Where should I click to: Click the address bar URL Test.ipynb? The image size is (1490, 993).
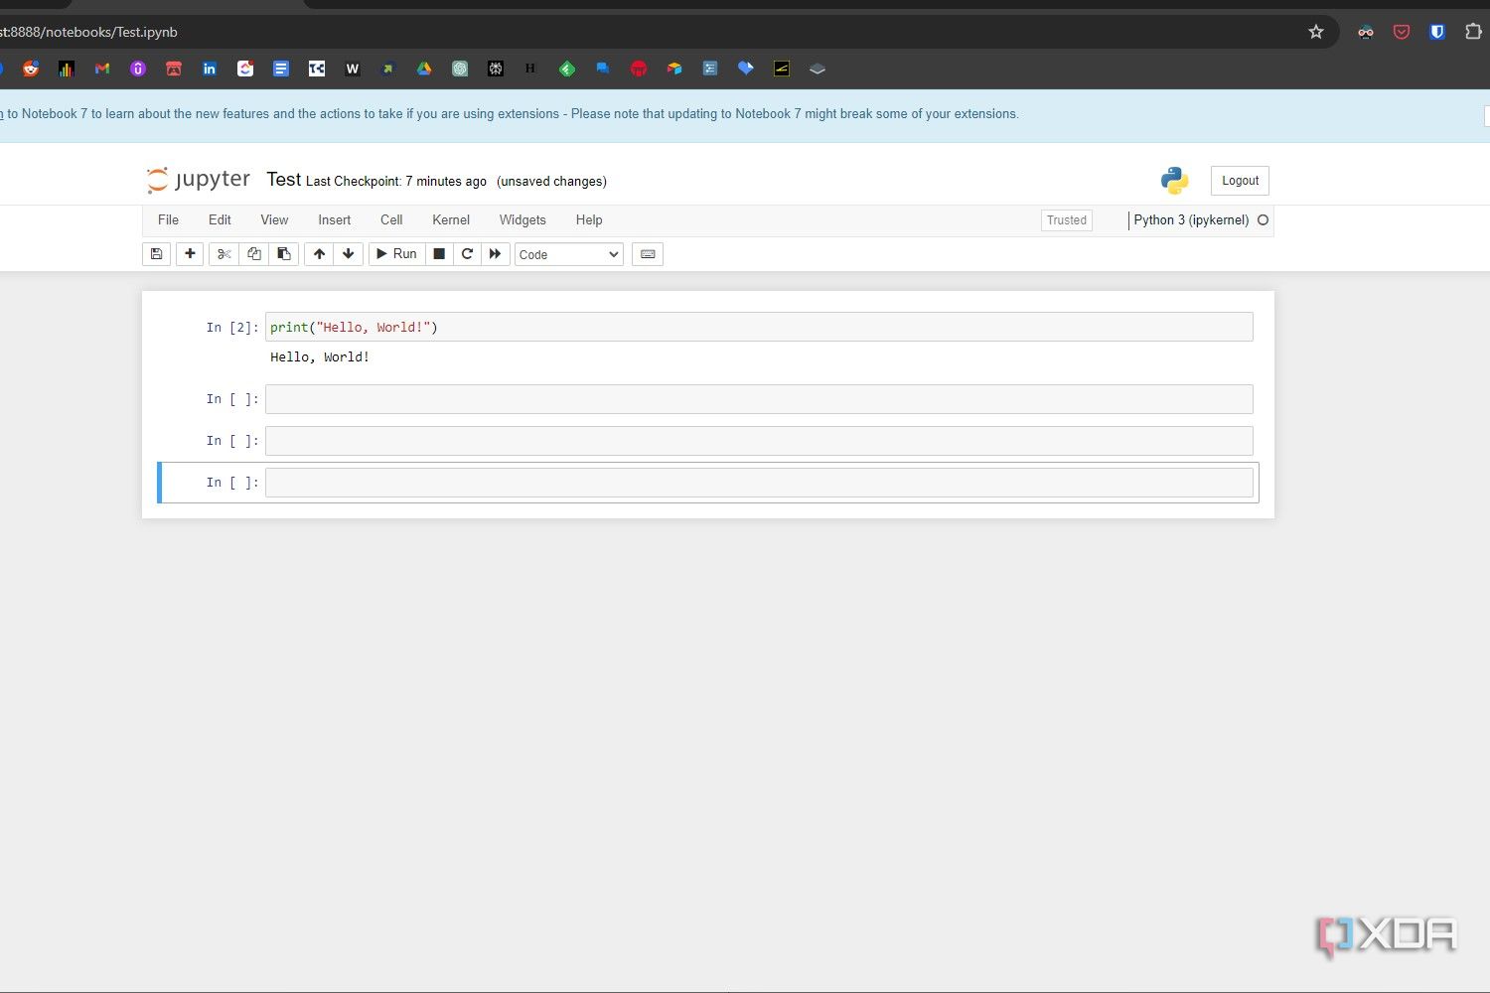(x=89, y=32)
